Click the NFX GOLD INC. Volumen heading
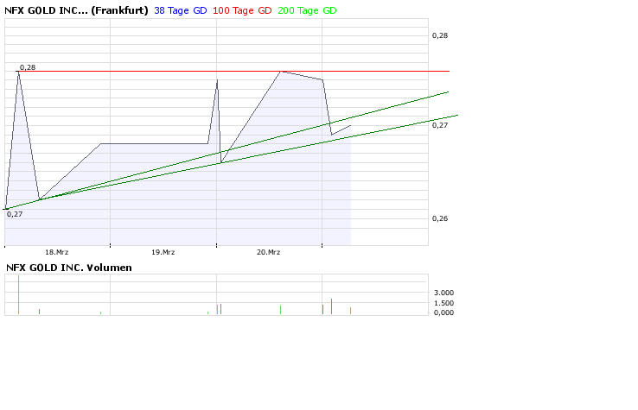 (69, 268)
